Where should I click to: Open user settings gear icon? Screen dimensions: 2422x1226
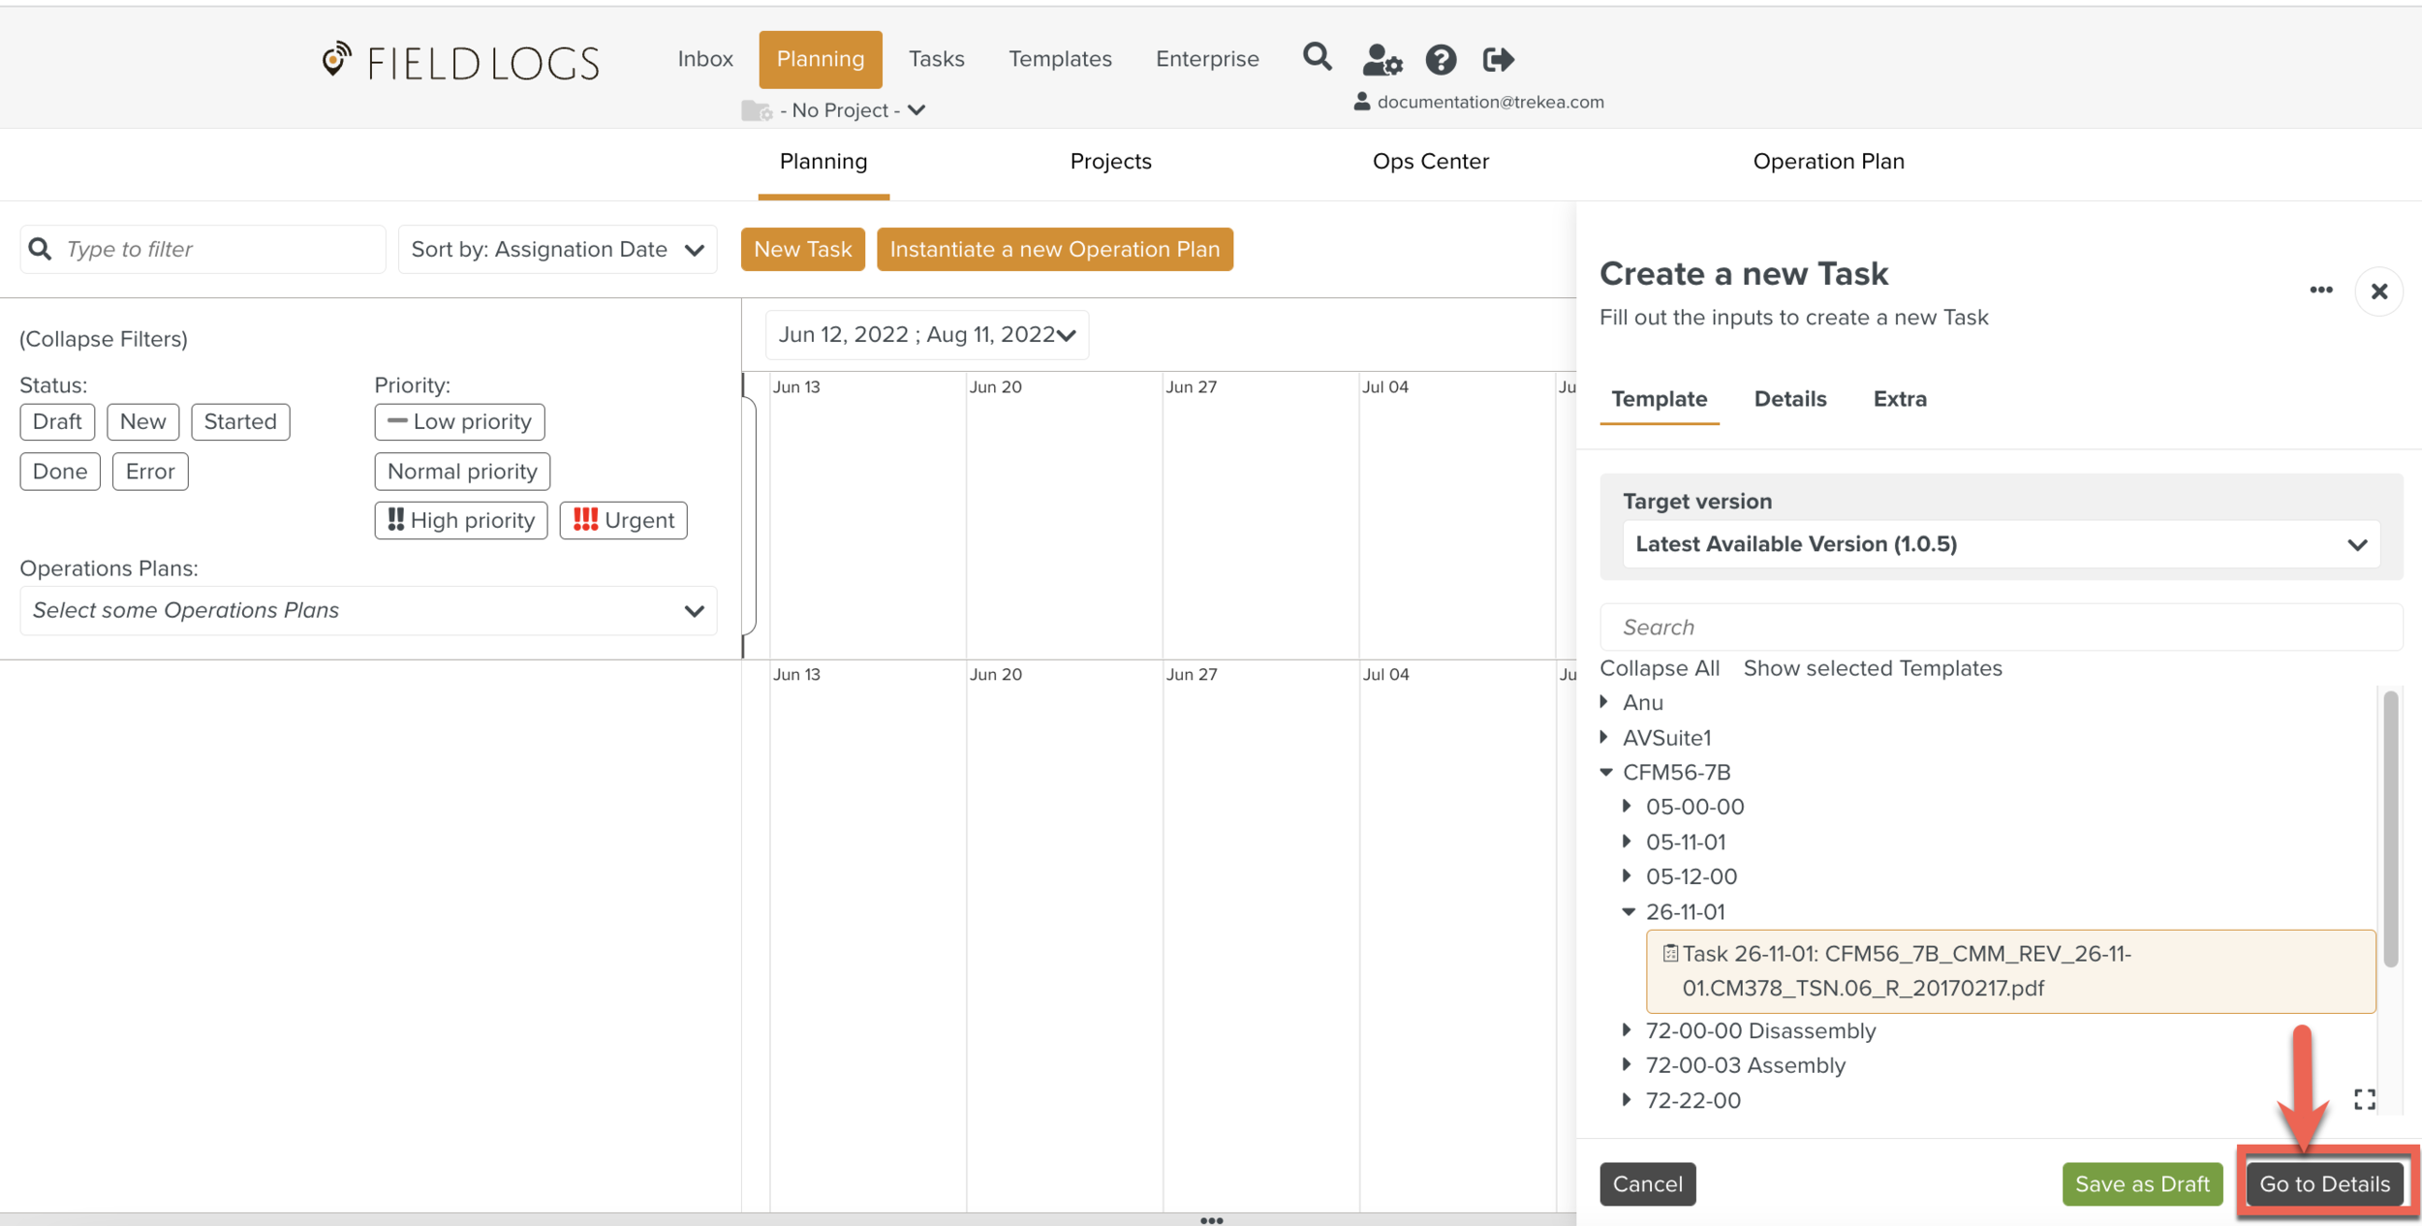1382,60
